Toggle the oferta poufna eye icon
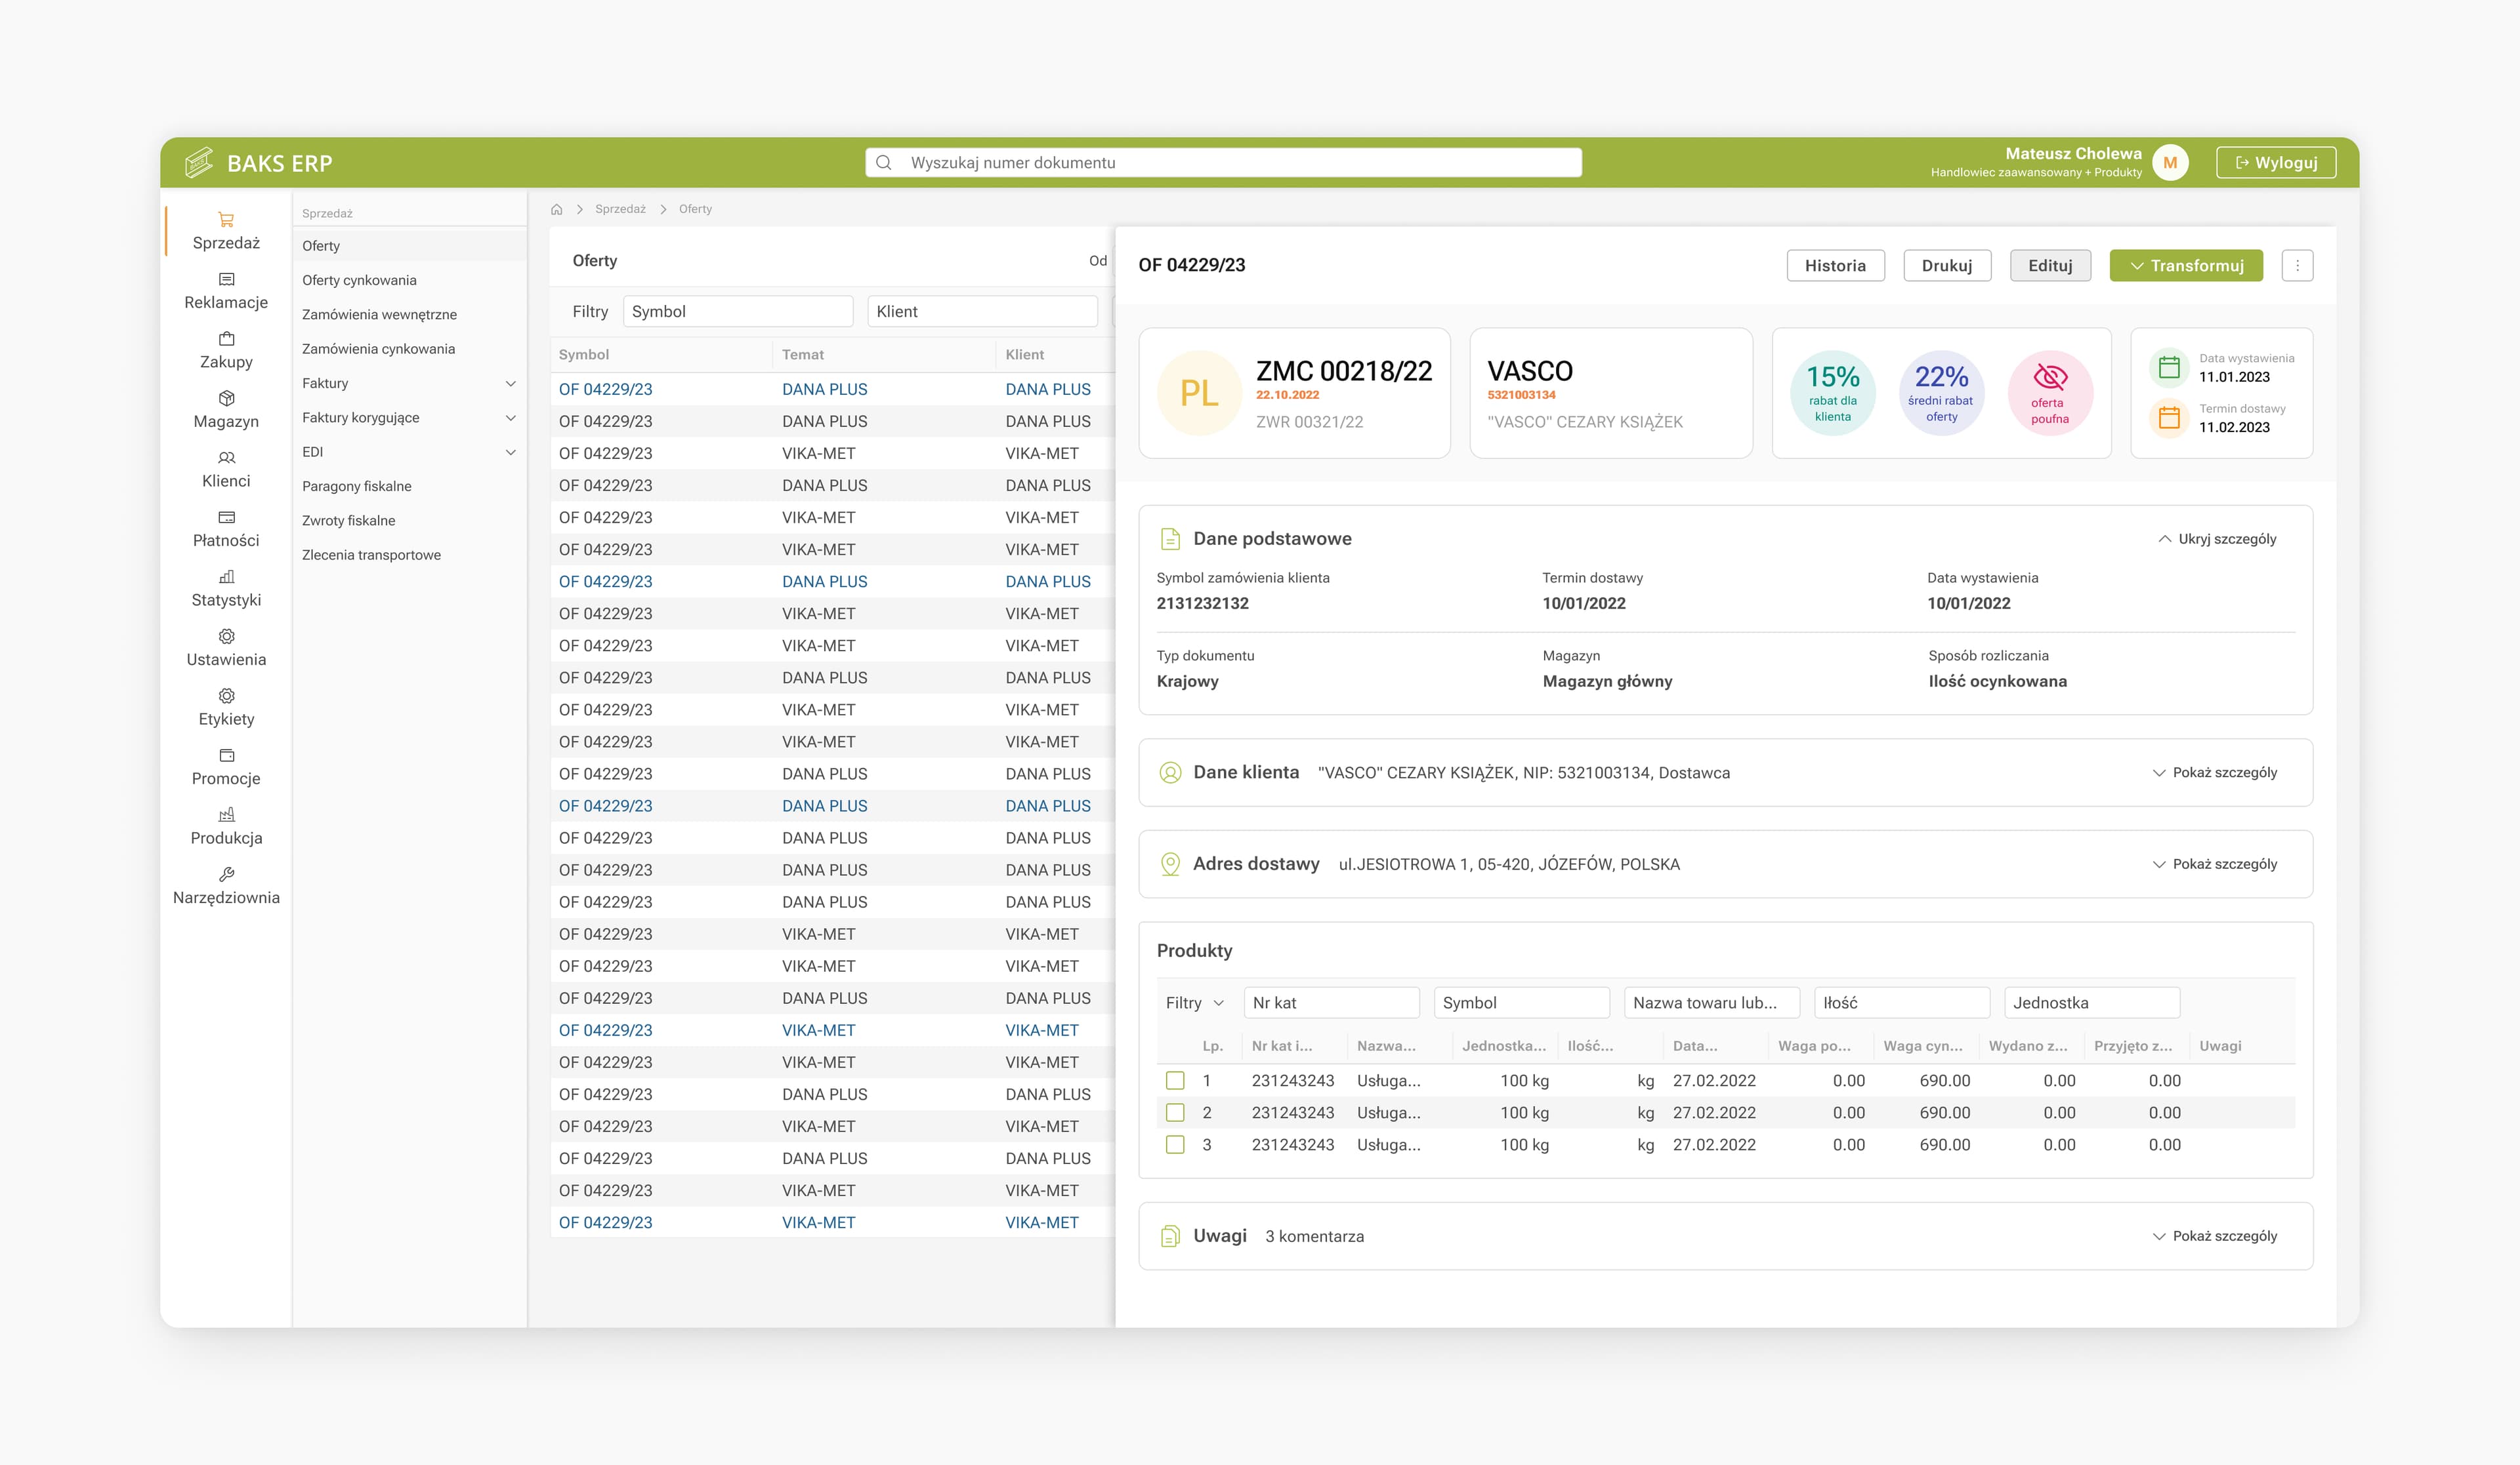 coord(2050,377)
